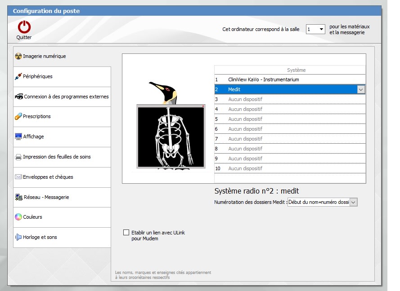Open Numérotation des dossiers Medit dropdown
The width and height of the screenshot is (400, 291).
353,203
